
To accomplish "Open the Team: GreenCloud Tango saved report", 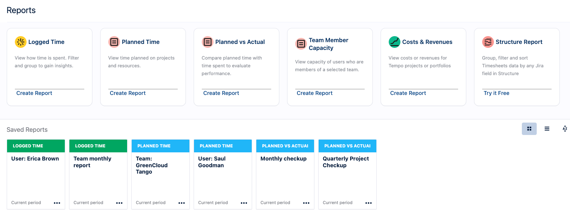I will (152, 165).
